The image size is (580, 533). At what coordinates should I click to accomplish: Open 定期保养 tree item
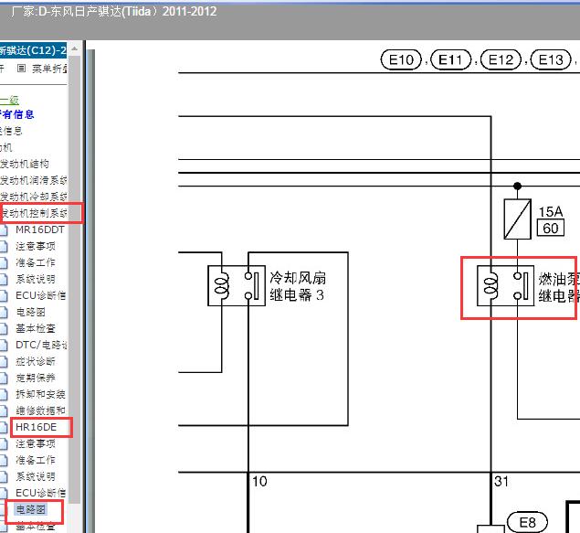coord(35,378)
